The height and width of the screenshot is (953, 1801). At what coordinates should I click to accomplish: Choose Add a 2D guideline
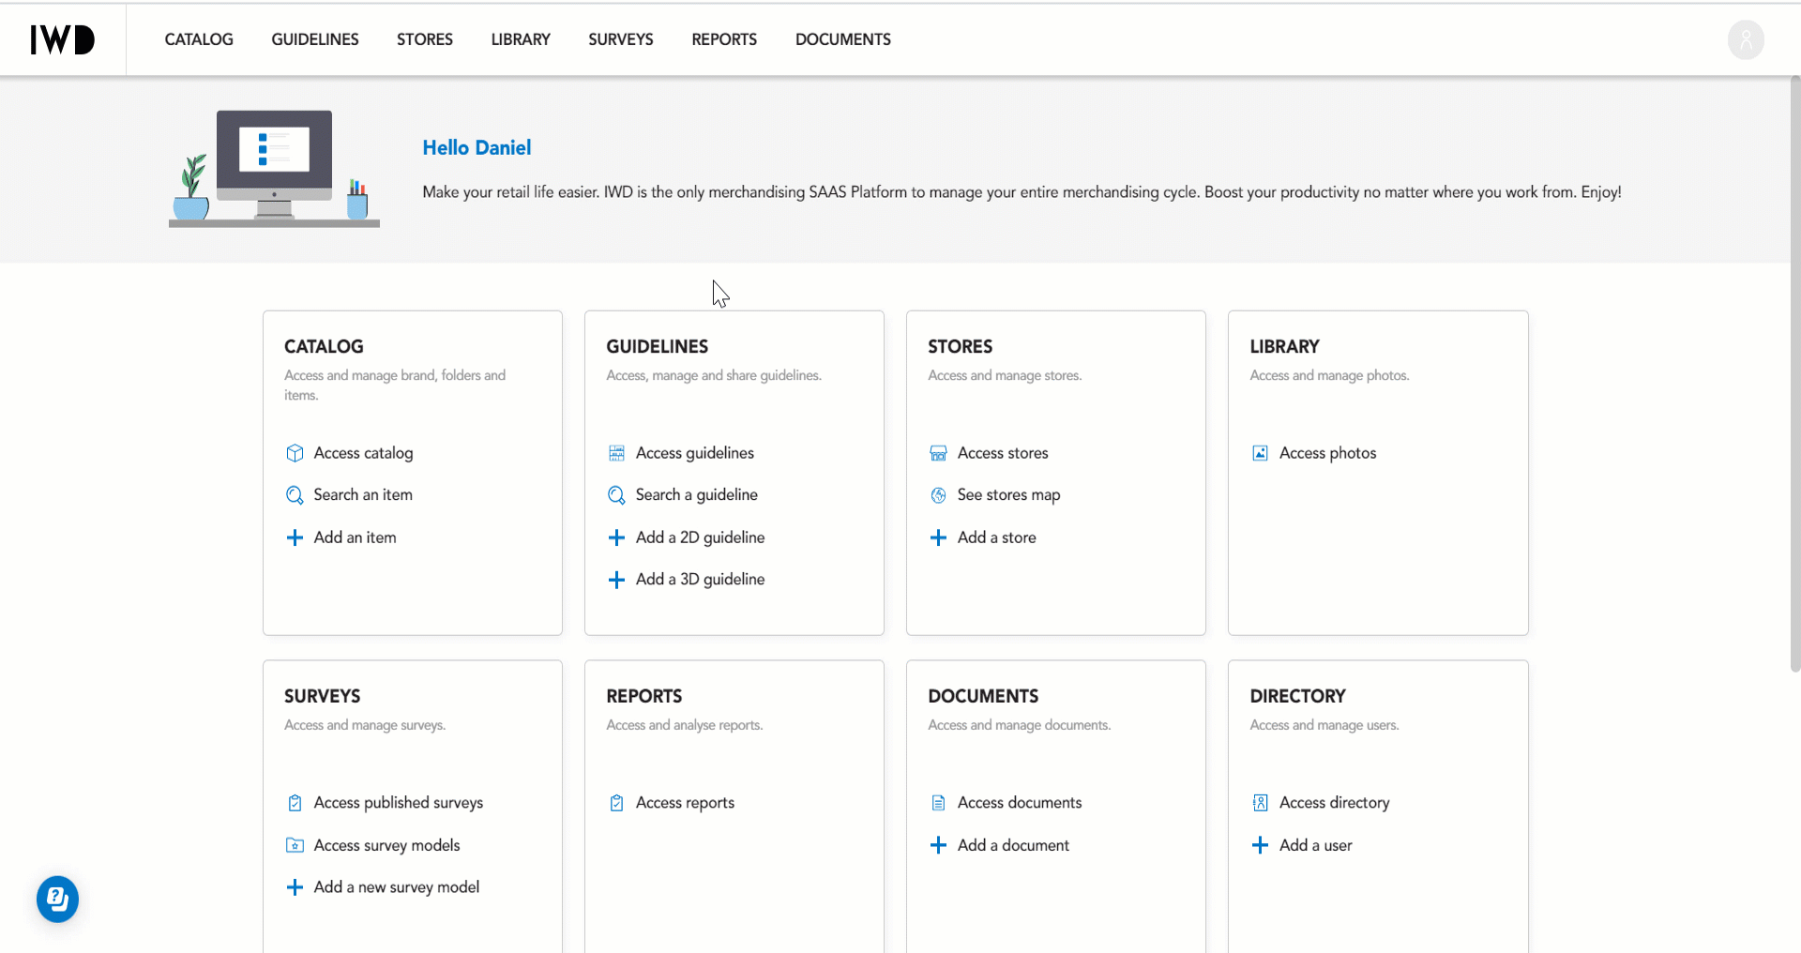point(700,537)
